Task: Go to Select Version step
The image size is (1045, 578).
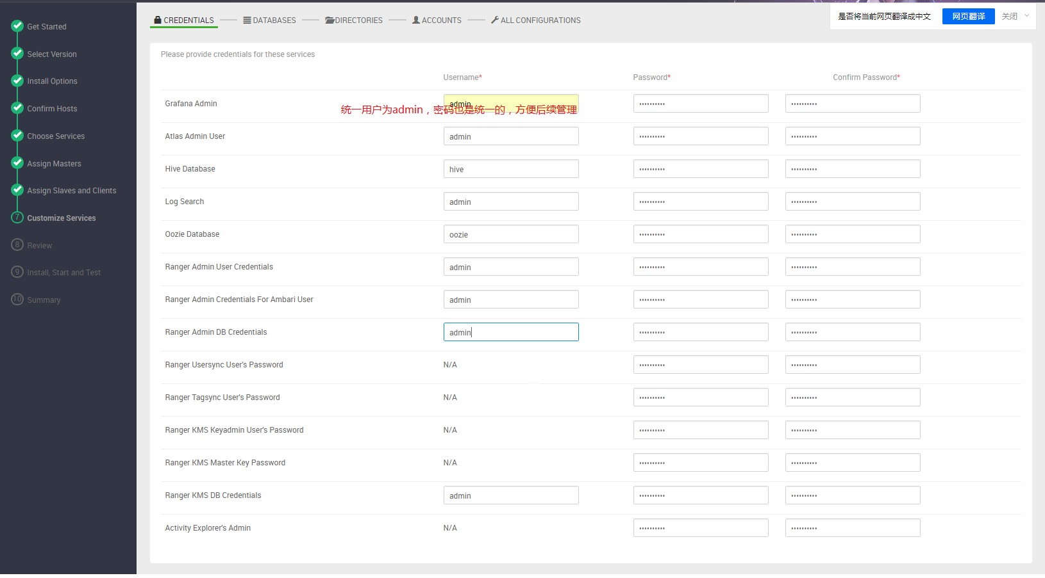Action: click(52, 54)
